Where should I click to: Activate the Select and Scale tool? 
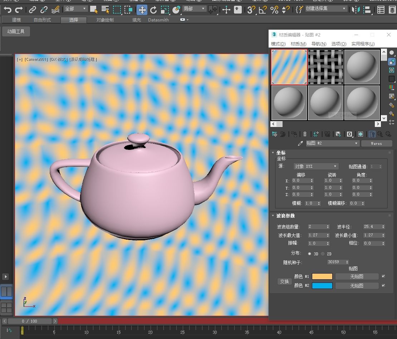165,10
